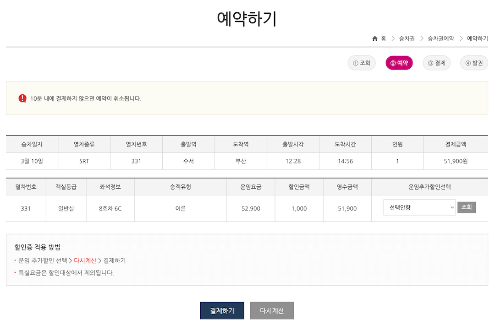This screenshot has height=326, width=495.
Task: Open the 승차권 breadcrumb link
Action: coord(407,38)
